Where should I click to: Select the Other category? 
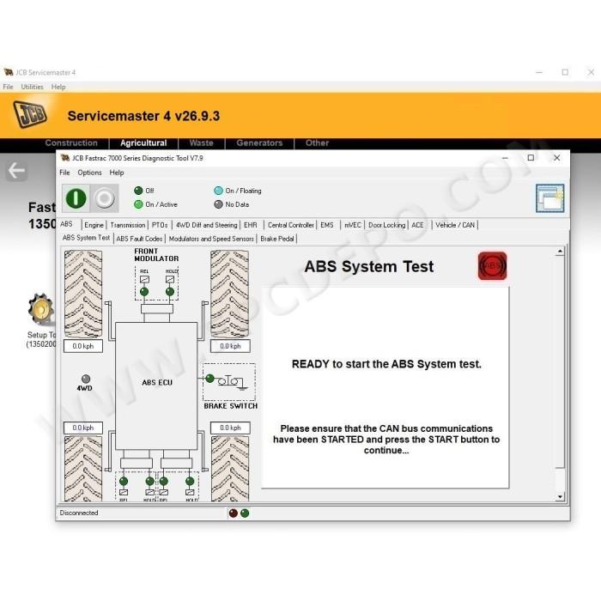pyautogui.click(x=317, y=143)
